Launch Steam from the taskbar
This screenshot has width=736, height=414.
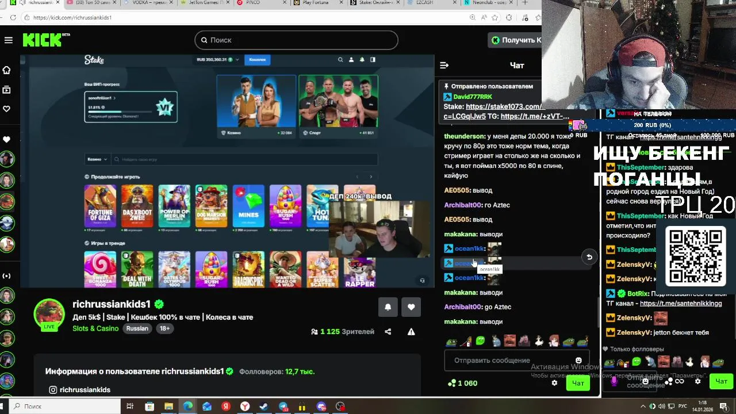(264, 407)
